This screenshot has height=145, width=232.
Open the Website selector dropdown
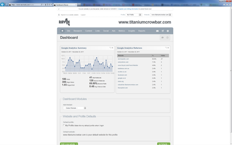coord(161,15)
